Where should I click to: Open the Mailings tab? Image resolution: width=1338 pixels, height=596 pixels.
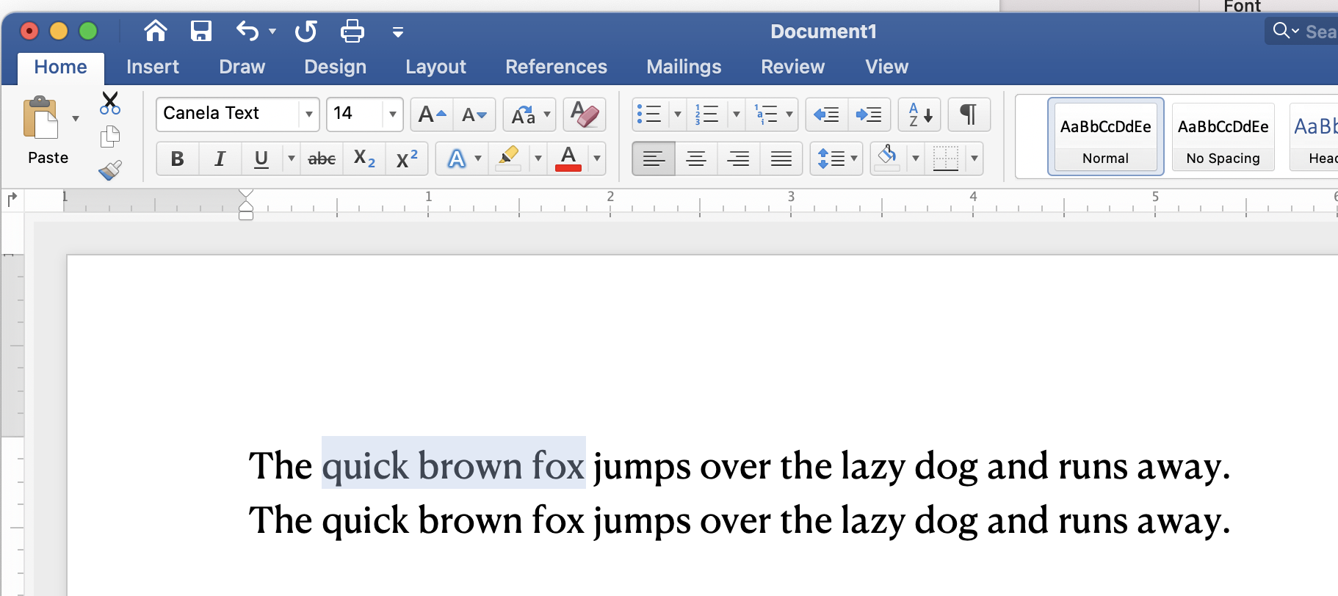point(684,67)
